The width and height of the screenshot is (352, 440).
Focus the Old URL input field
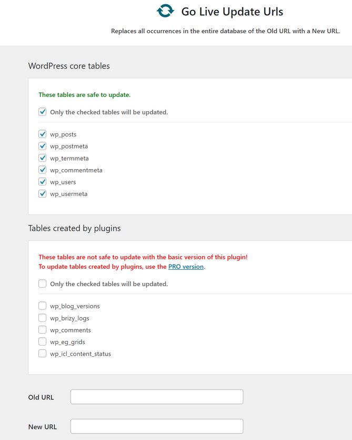[157, 397]
